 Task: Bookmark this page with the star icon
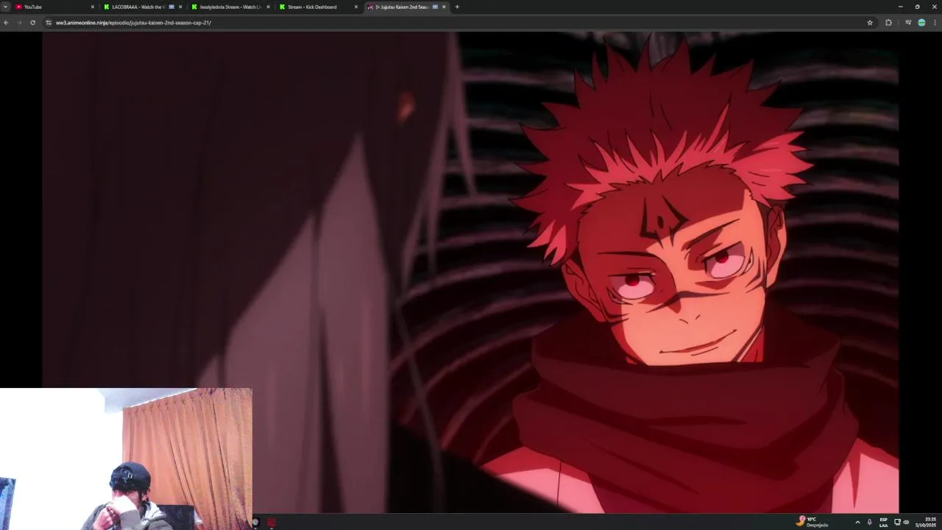pos(870,23)
